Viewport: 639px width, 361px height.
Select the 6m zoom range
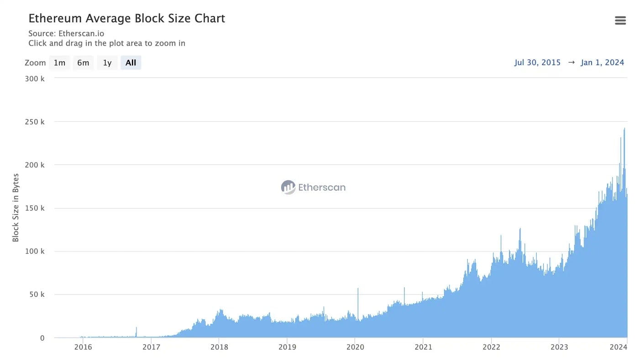tap(83, 63)
